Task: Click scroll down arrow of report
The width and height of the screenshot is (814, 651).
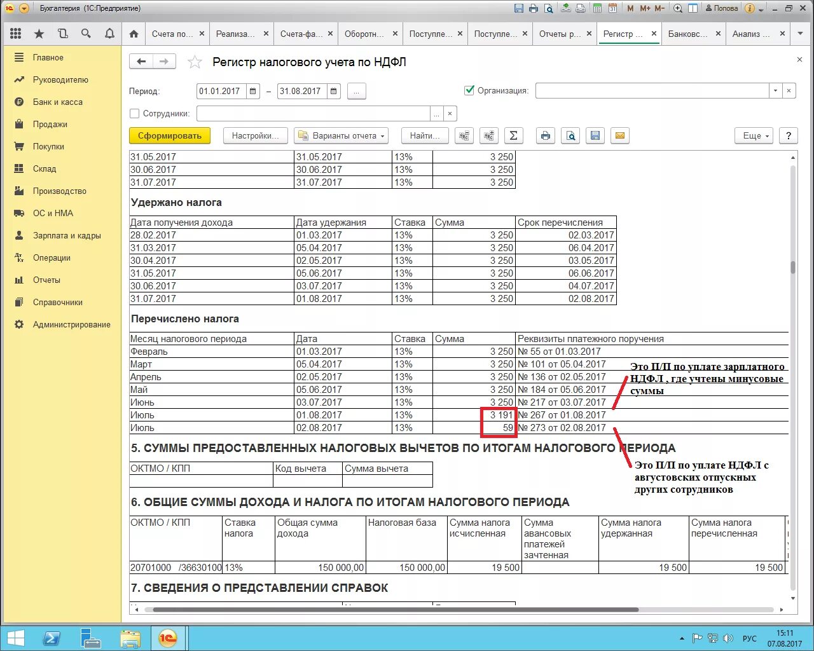Action: pyautogui.click(x=793, y=598)
